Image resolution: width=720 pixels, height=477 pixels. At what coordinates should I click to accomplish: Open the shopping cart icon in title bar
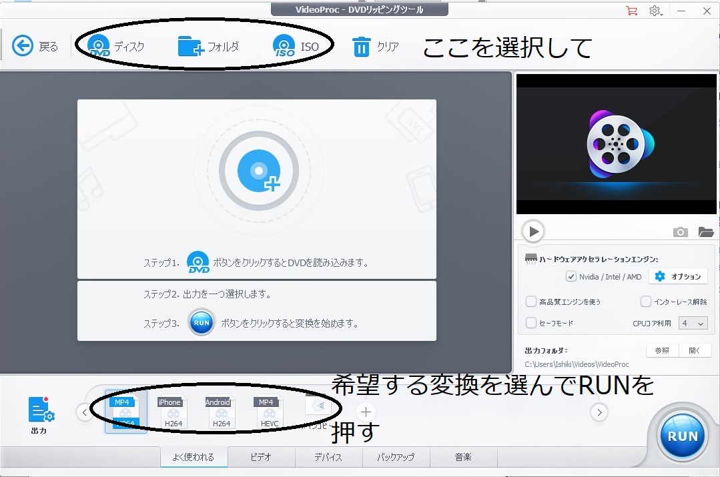click(x=632, y=11)
